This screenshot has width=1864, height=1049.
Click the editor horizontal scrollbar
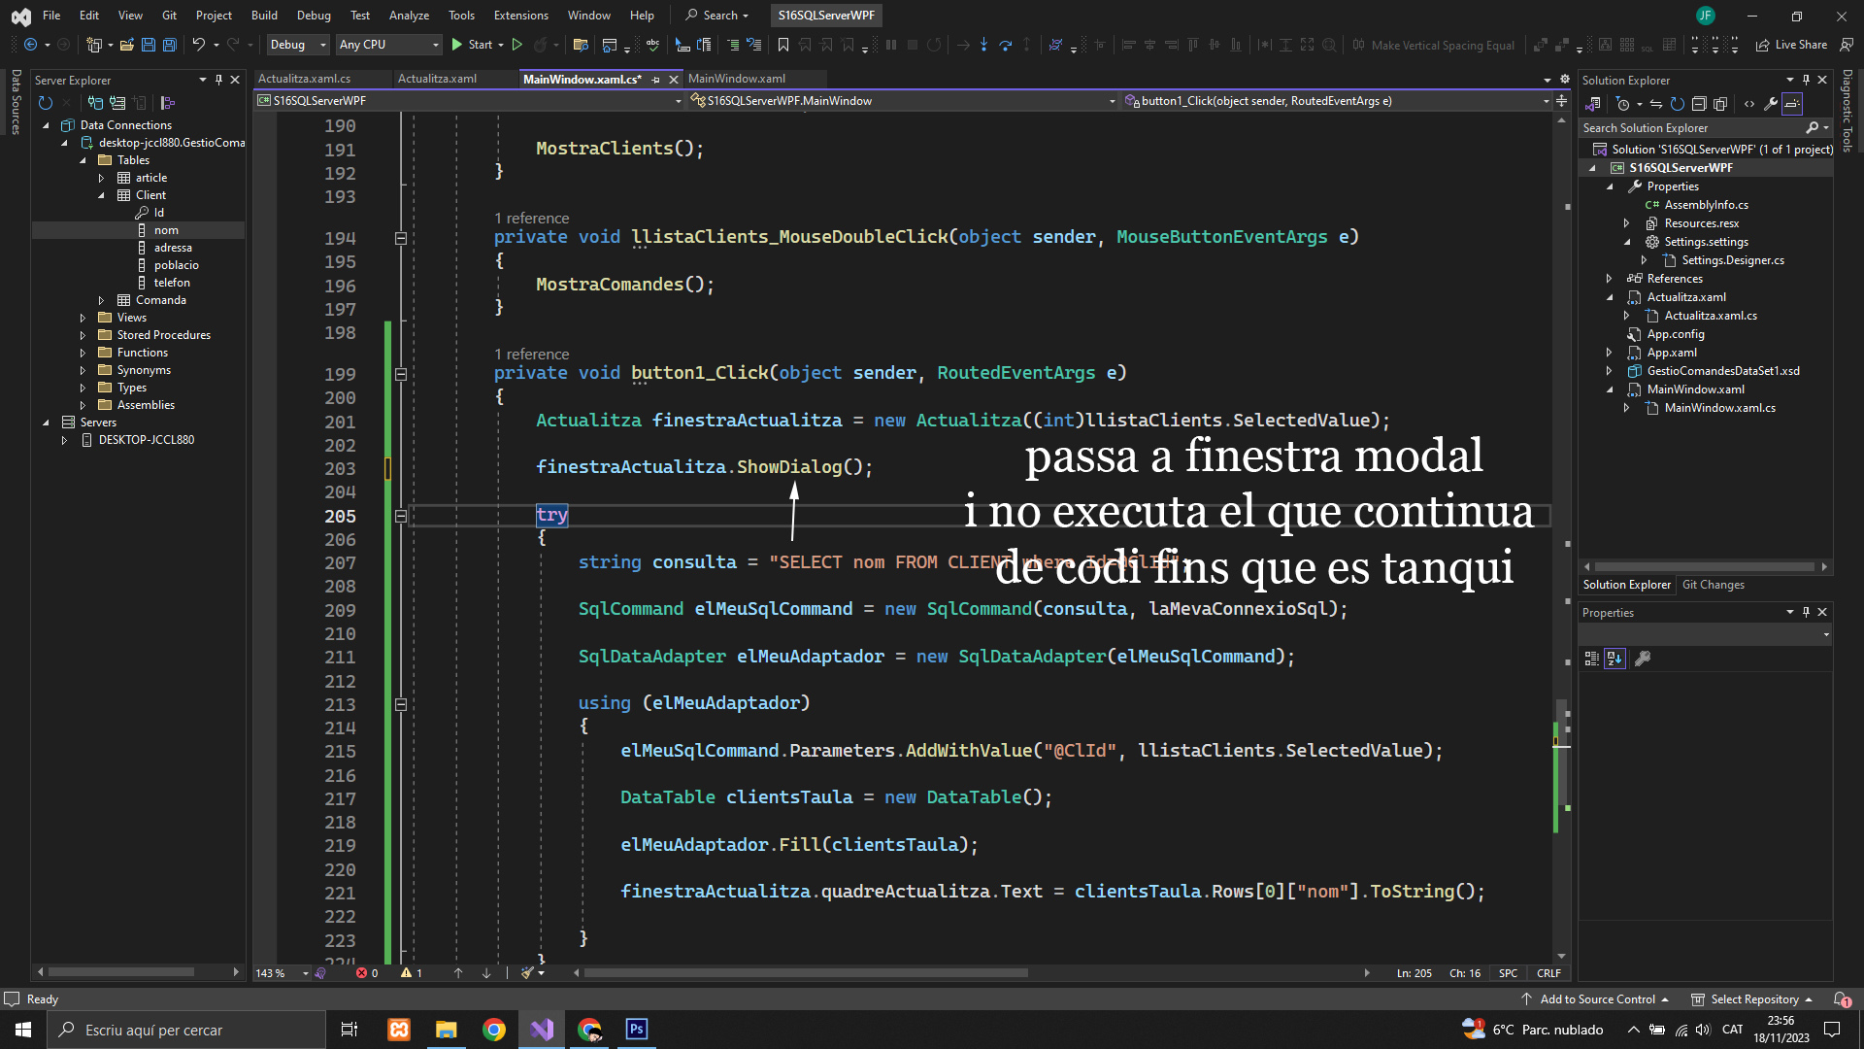[806, 972]
